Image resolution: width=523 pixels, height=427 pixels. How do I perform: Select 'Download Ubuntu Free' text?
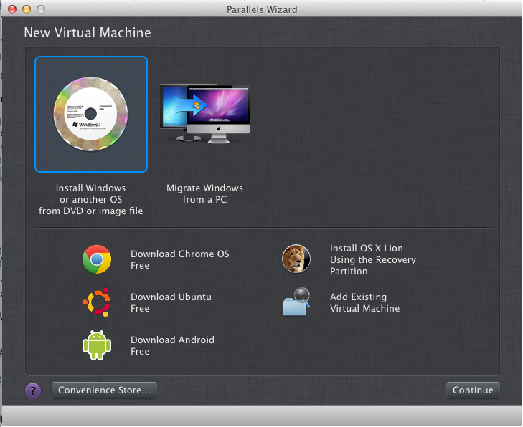[171, 302]
